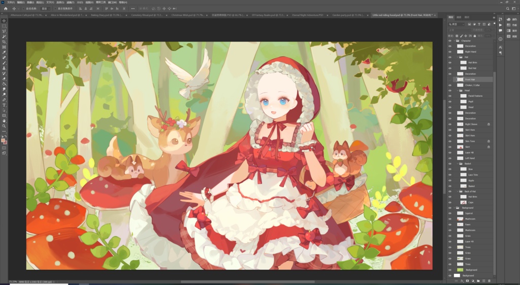Create a new group with the folder icon
Viewport: 520px width, 285px height.
click(478, 281)
